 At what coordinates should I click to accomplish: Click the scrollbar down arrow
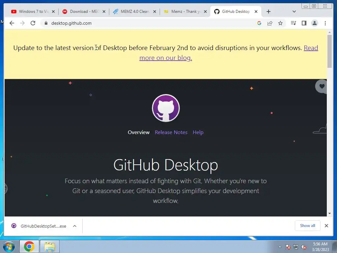point(329,213)
